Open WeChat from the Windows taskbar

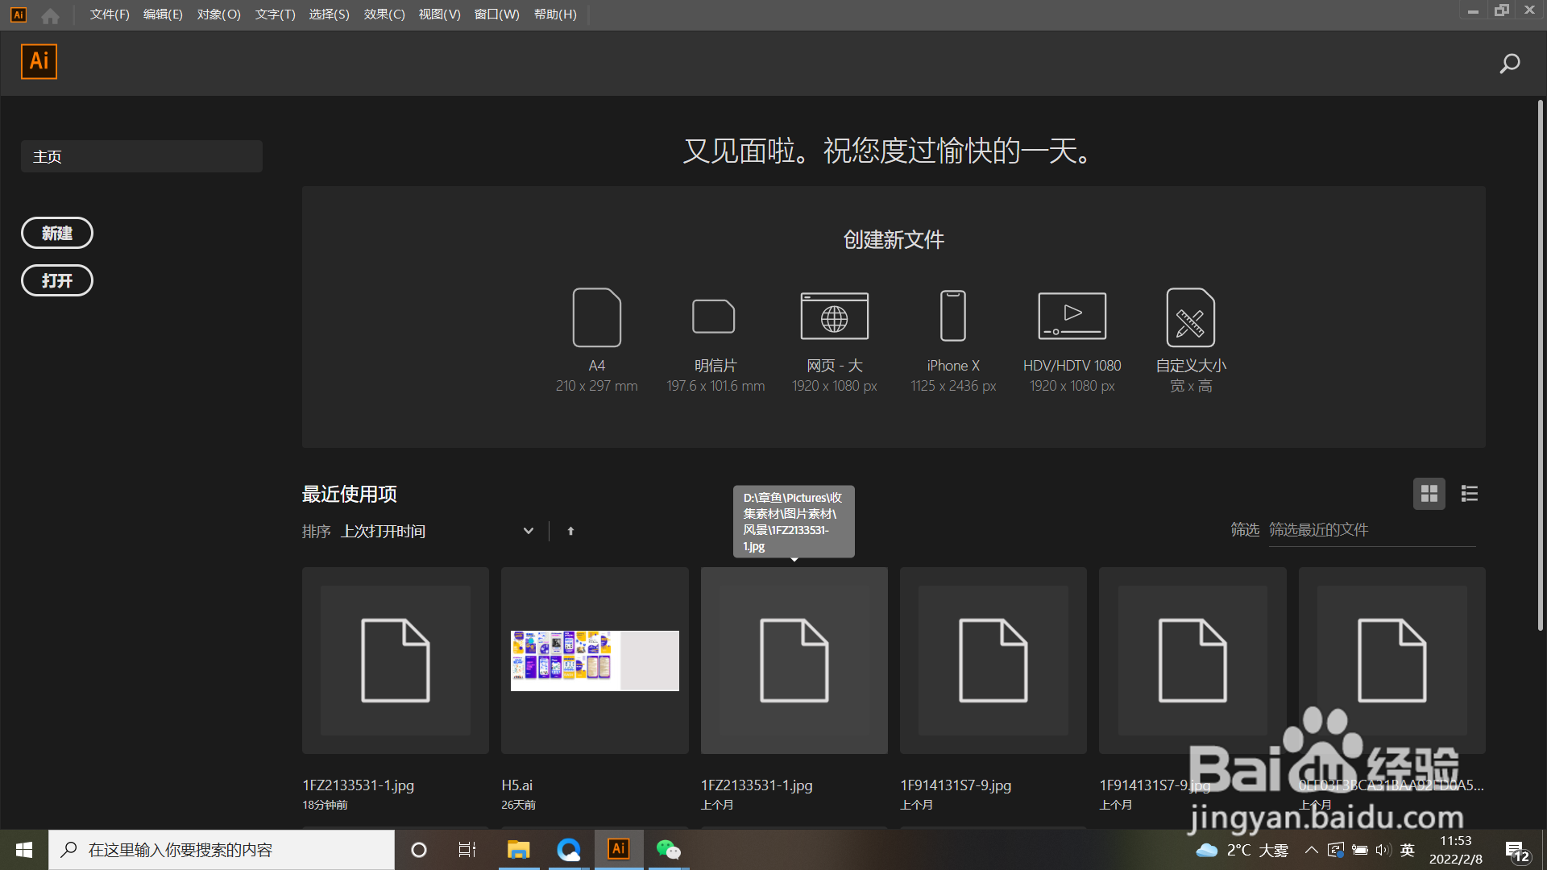click(x=668, y=850)
